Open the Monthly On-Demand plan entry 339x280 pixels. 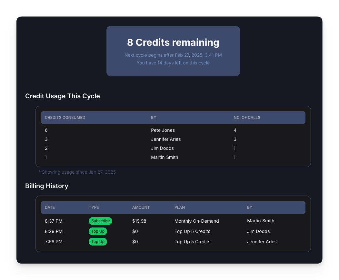196,221
